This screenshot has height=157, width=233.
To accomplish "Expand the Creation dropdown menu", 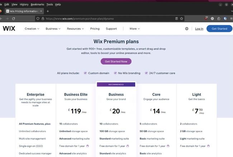I will 32,29.
